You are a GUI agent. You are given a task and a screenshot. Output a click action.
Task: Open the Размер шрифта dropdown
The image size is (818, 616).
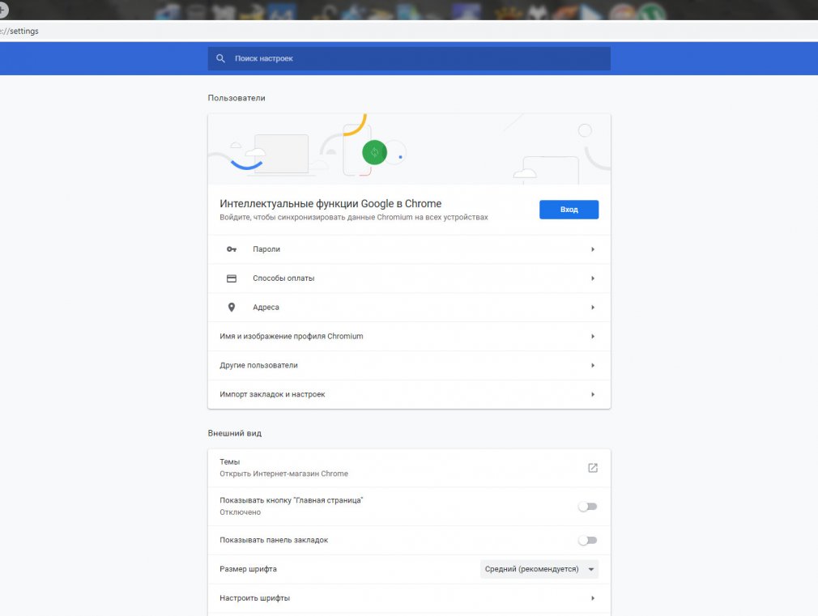click(x=539, y=569)
